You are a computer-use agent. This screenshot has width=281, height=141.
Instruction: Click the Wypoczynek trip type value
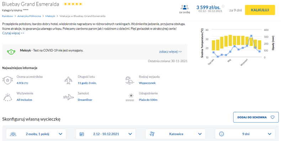tap(147, 83)
